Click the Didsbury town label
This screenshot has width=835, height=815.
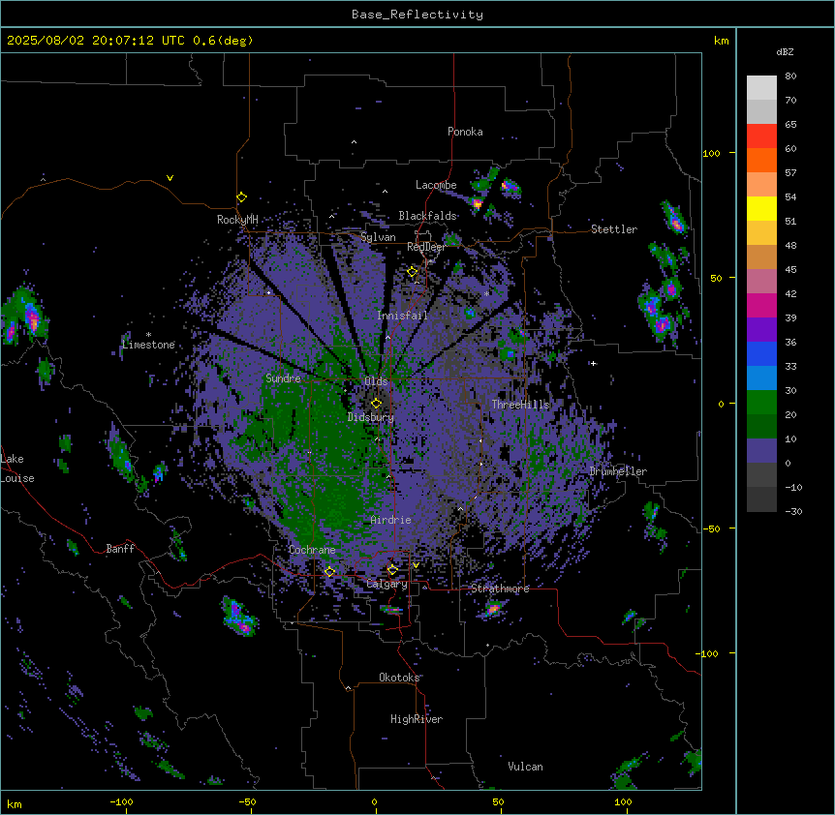[x=371, y=417]
